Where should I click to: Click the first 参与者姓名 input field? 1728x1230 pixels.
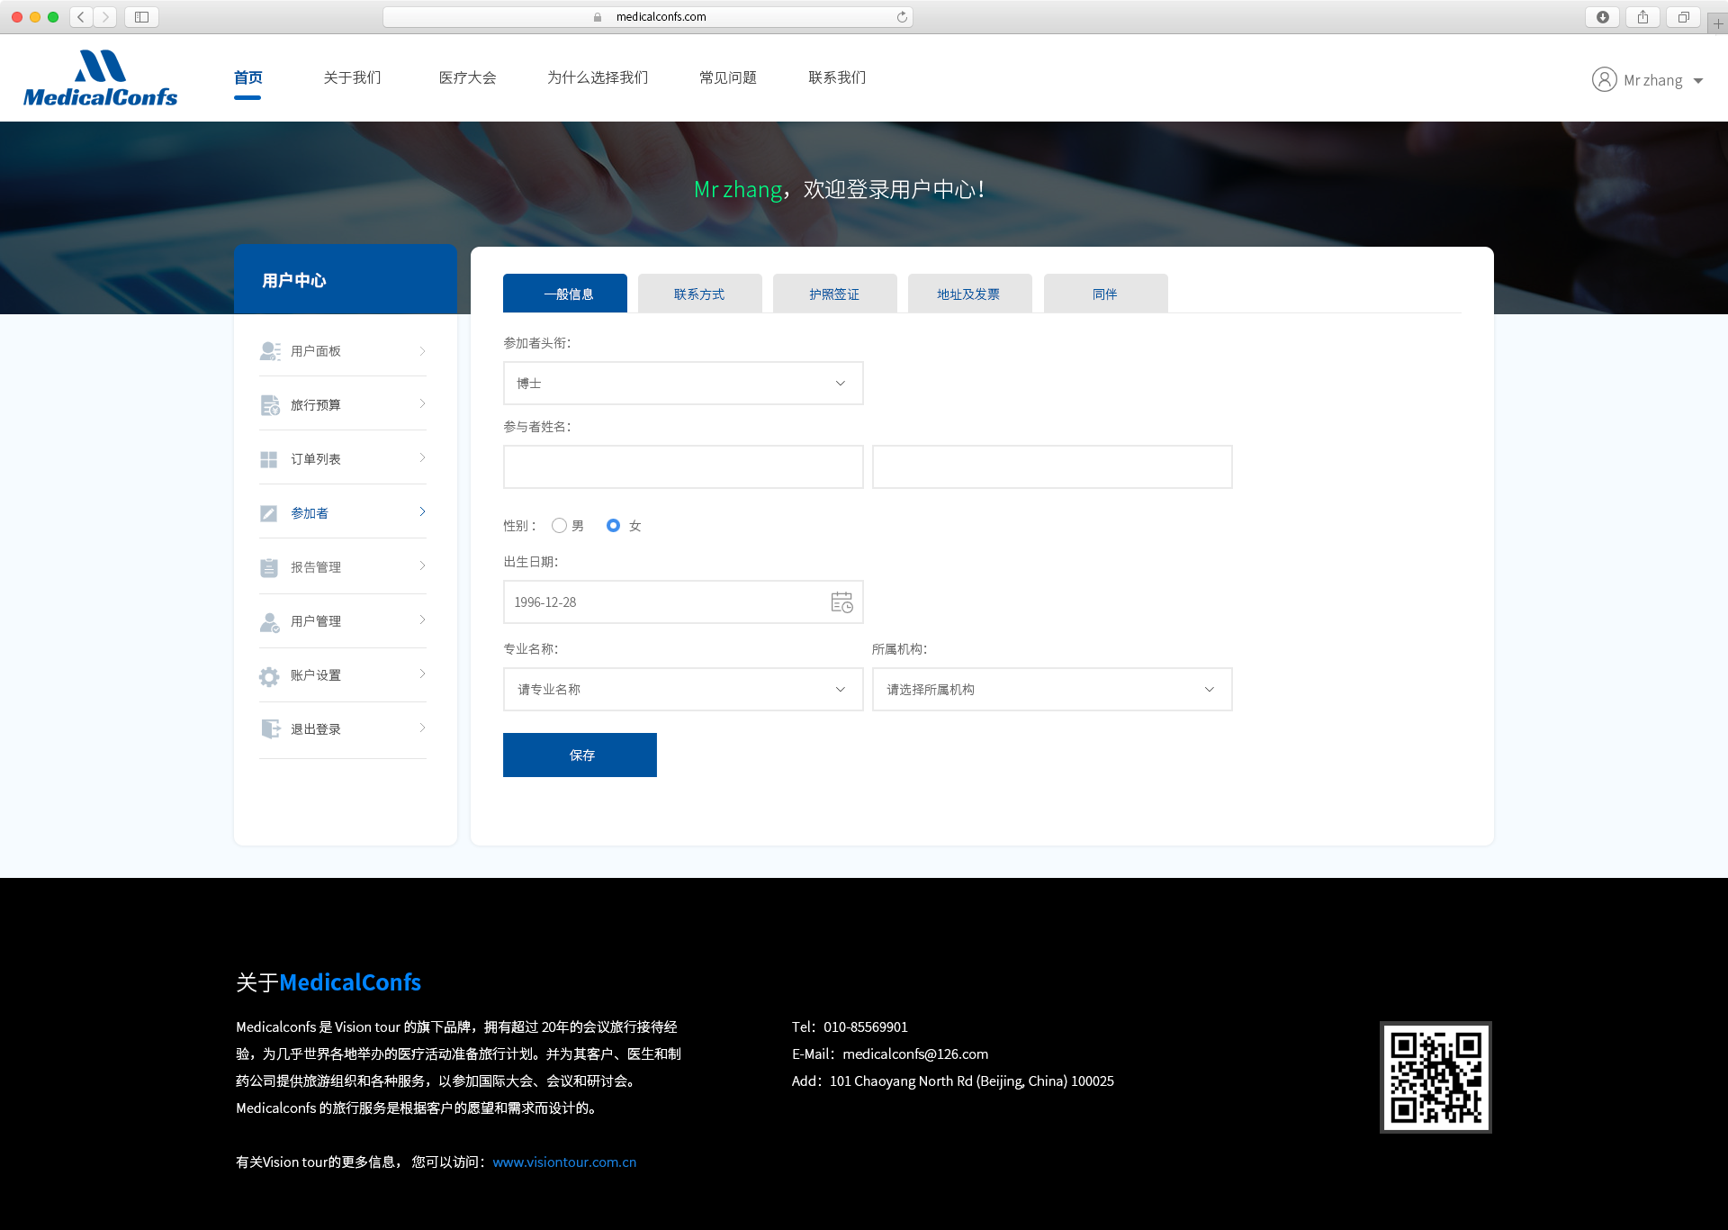[683, 466]
